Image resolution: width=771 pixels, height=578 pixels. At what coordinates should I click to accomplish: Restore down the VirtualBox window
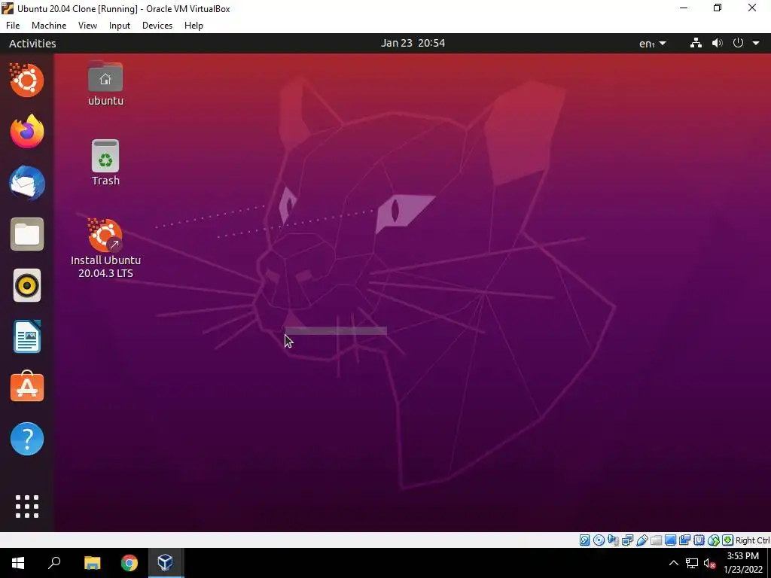click(x=718, y=8)
